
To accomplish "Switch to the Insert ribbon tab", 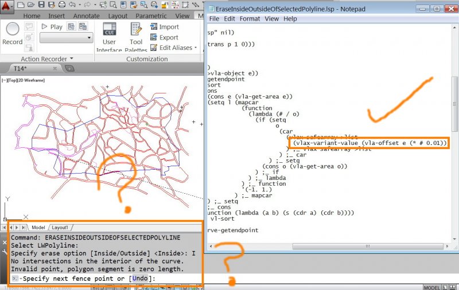I will tap(56, 16).
